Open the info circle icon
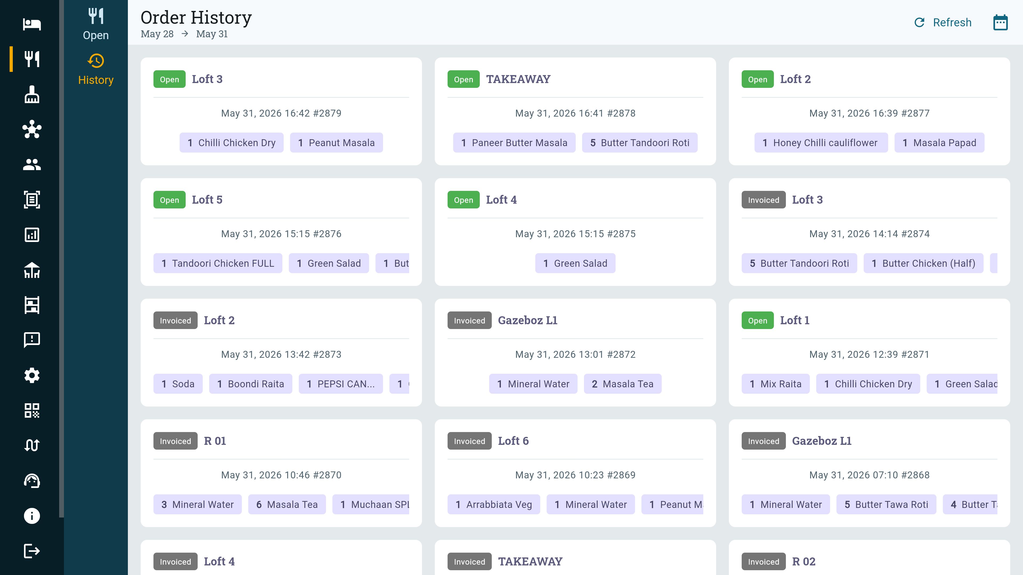 click(32, 516)
